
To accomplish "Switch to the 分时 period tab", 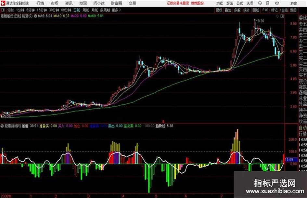I will 10,10.
